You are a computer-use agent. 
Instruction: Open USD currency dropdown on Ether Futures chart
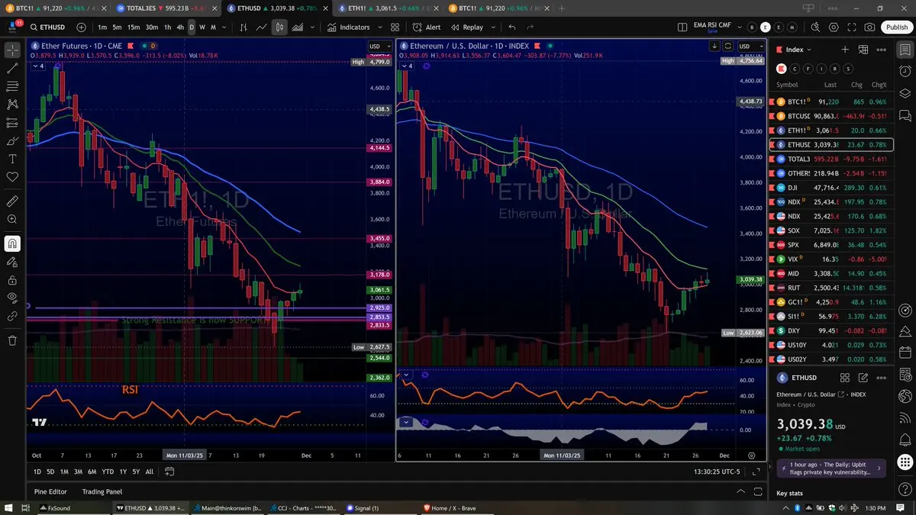click(x=380, y=46)
